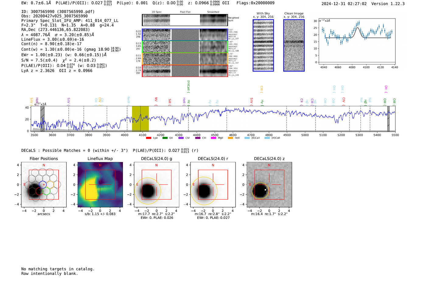This screenshot has height=290, width=426.
Task: Click the green fiber circle in Fiber Positions
Action: (x=46, y=191)
